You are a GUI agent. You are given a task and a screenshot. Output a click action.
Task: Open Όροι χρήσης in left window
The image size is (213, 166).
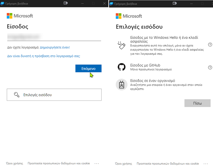(x=15, y=163)
